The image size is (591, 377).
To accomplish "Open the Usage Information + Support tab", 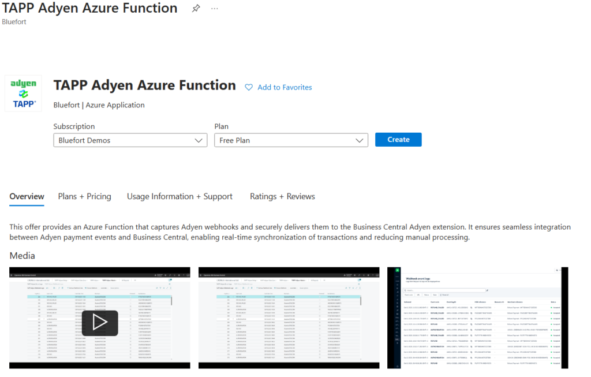I will point(179,196).
